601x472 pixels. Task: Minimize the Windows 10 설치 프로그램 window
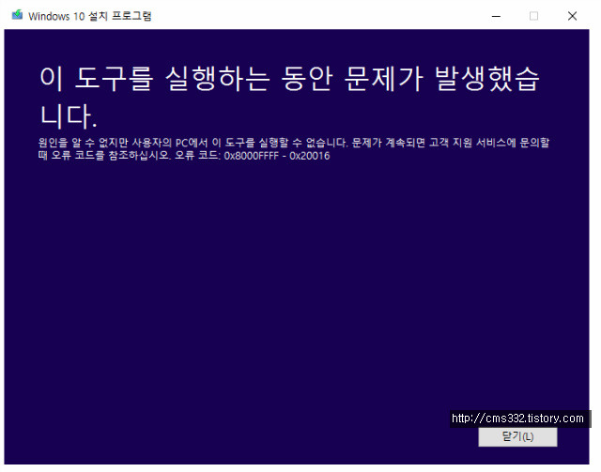[x=496, y=16]
